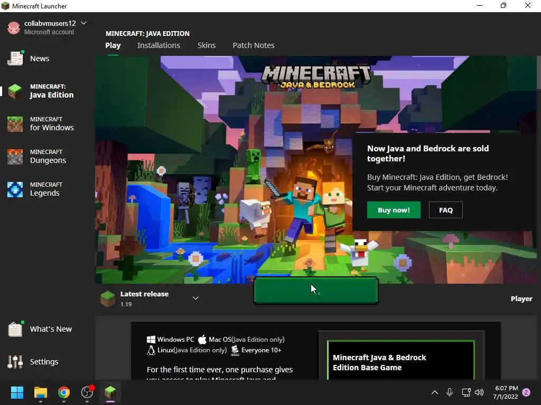Click the Minecraft Launcher taskbar icon
The image size is (541, 405).
tap(110, 392)
